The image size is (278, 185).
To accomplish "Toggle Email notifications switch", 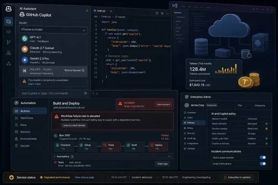I will [263, 164].
